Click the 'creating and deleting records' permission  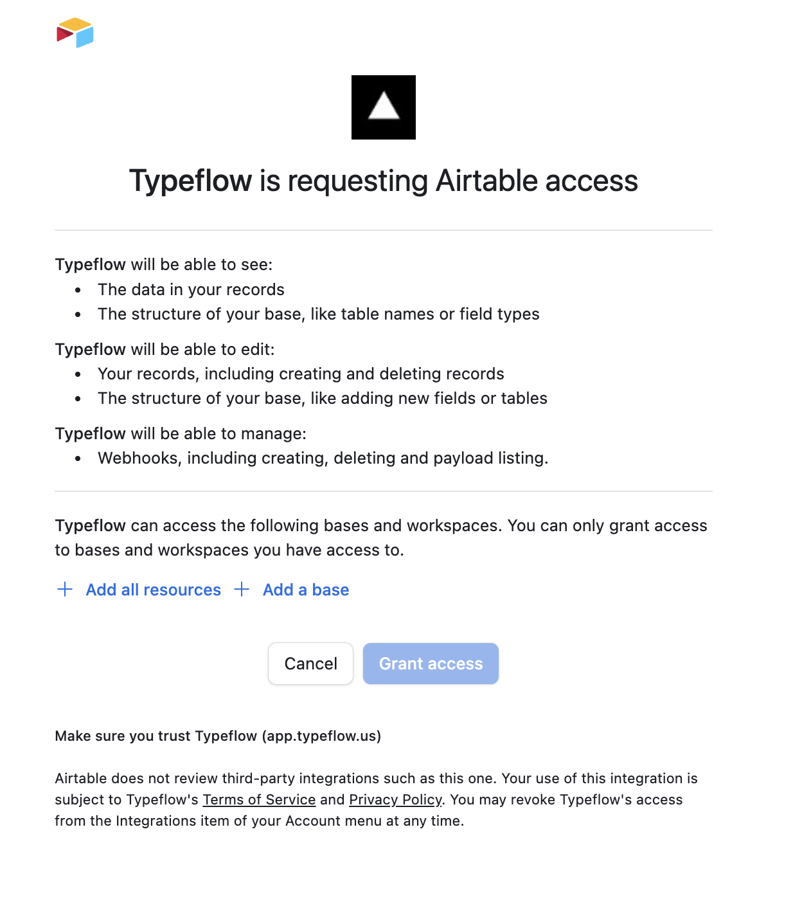[301, 374]
